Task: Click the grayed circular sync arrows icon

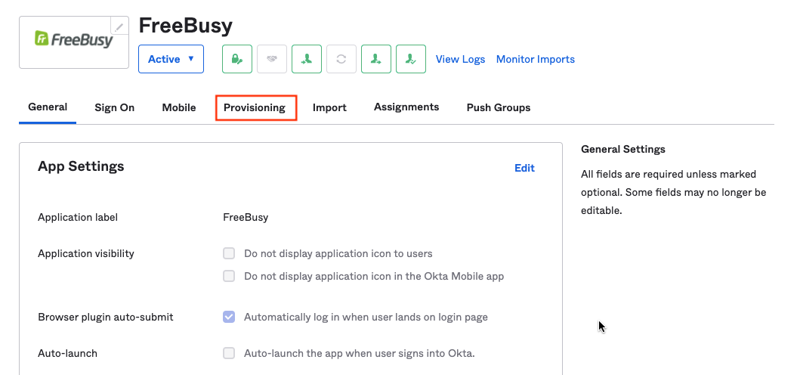Action: [x=341, y=59]
